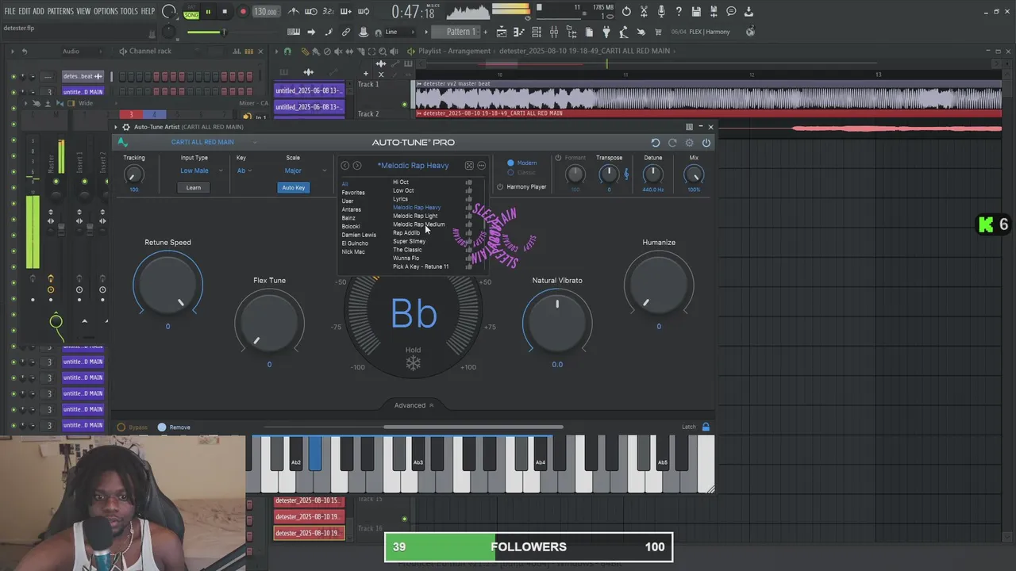Toggle the Harmony Player power switch
The width and height of the screenshot is (1016, 571).
point(500,187)
